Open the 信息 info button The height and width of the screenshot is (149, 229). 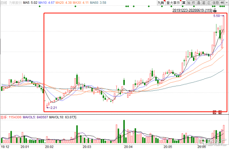(216, 2)
